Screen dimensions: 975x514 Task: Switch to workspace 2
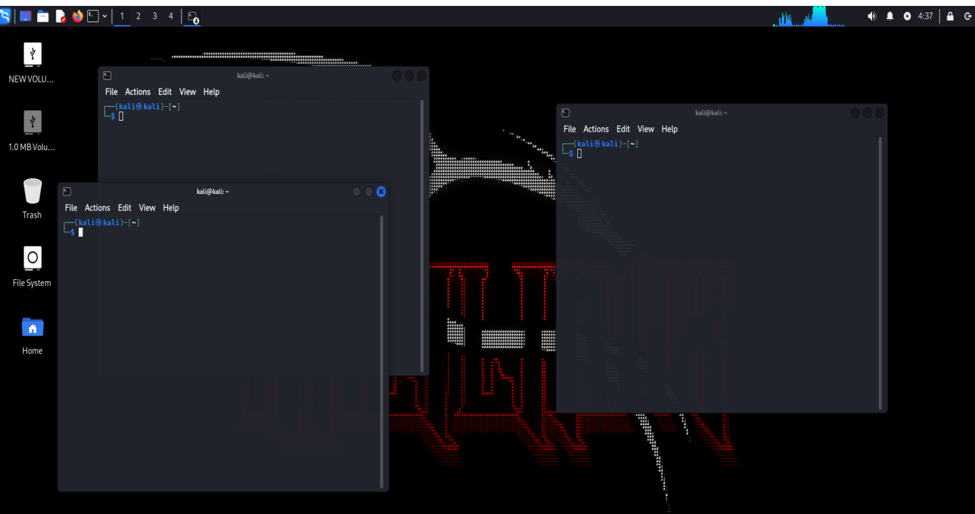tap(138, 16)
